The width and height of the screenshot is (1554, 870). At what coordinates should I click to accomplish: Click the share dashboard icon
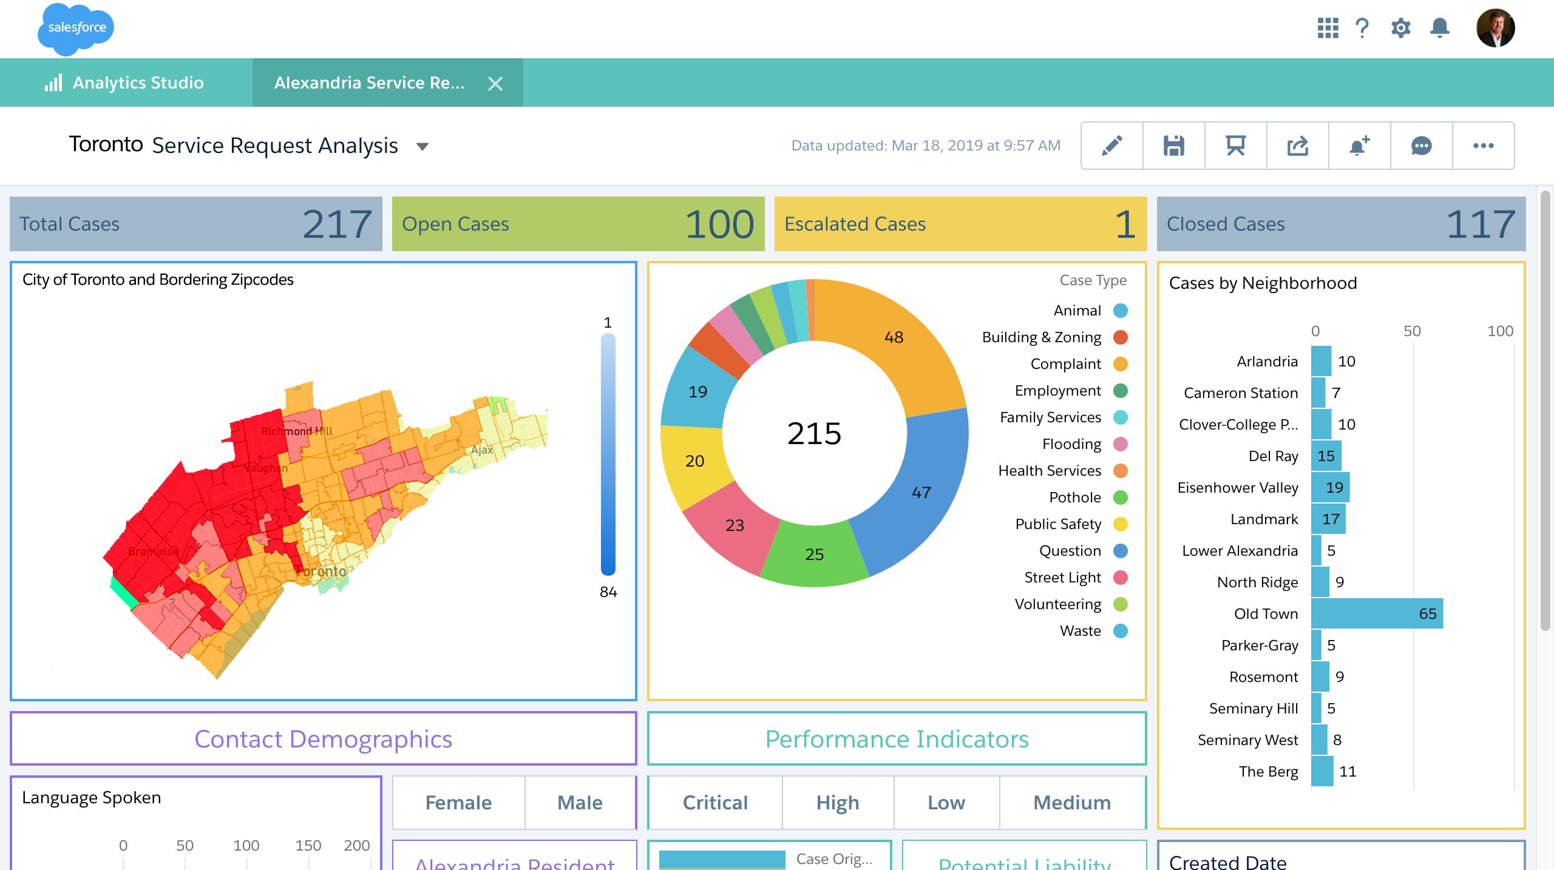click(1297, 146)
